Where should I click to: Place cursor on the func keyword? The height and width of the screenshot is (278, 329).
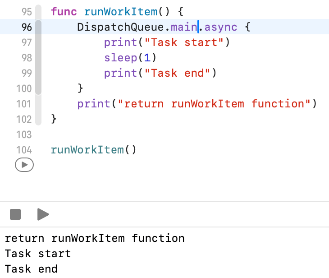64,12
